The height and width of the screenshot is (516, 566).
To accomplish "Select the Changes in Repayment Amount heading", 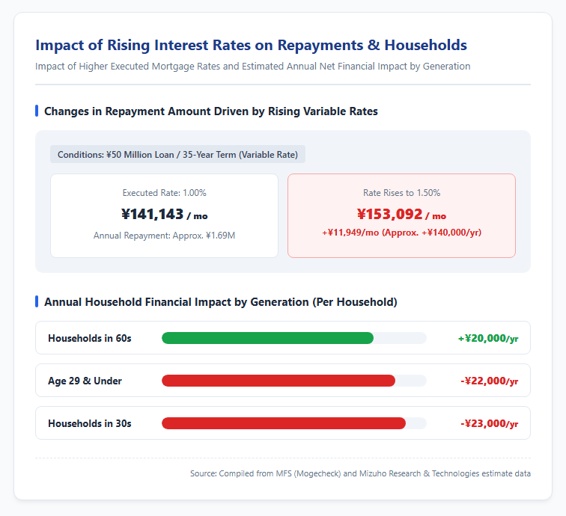I will 211,111.
